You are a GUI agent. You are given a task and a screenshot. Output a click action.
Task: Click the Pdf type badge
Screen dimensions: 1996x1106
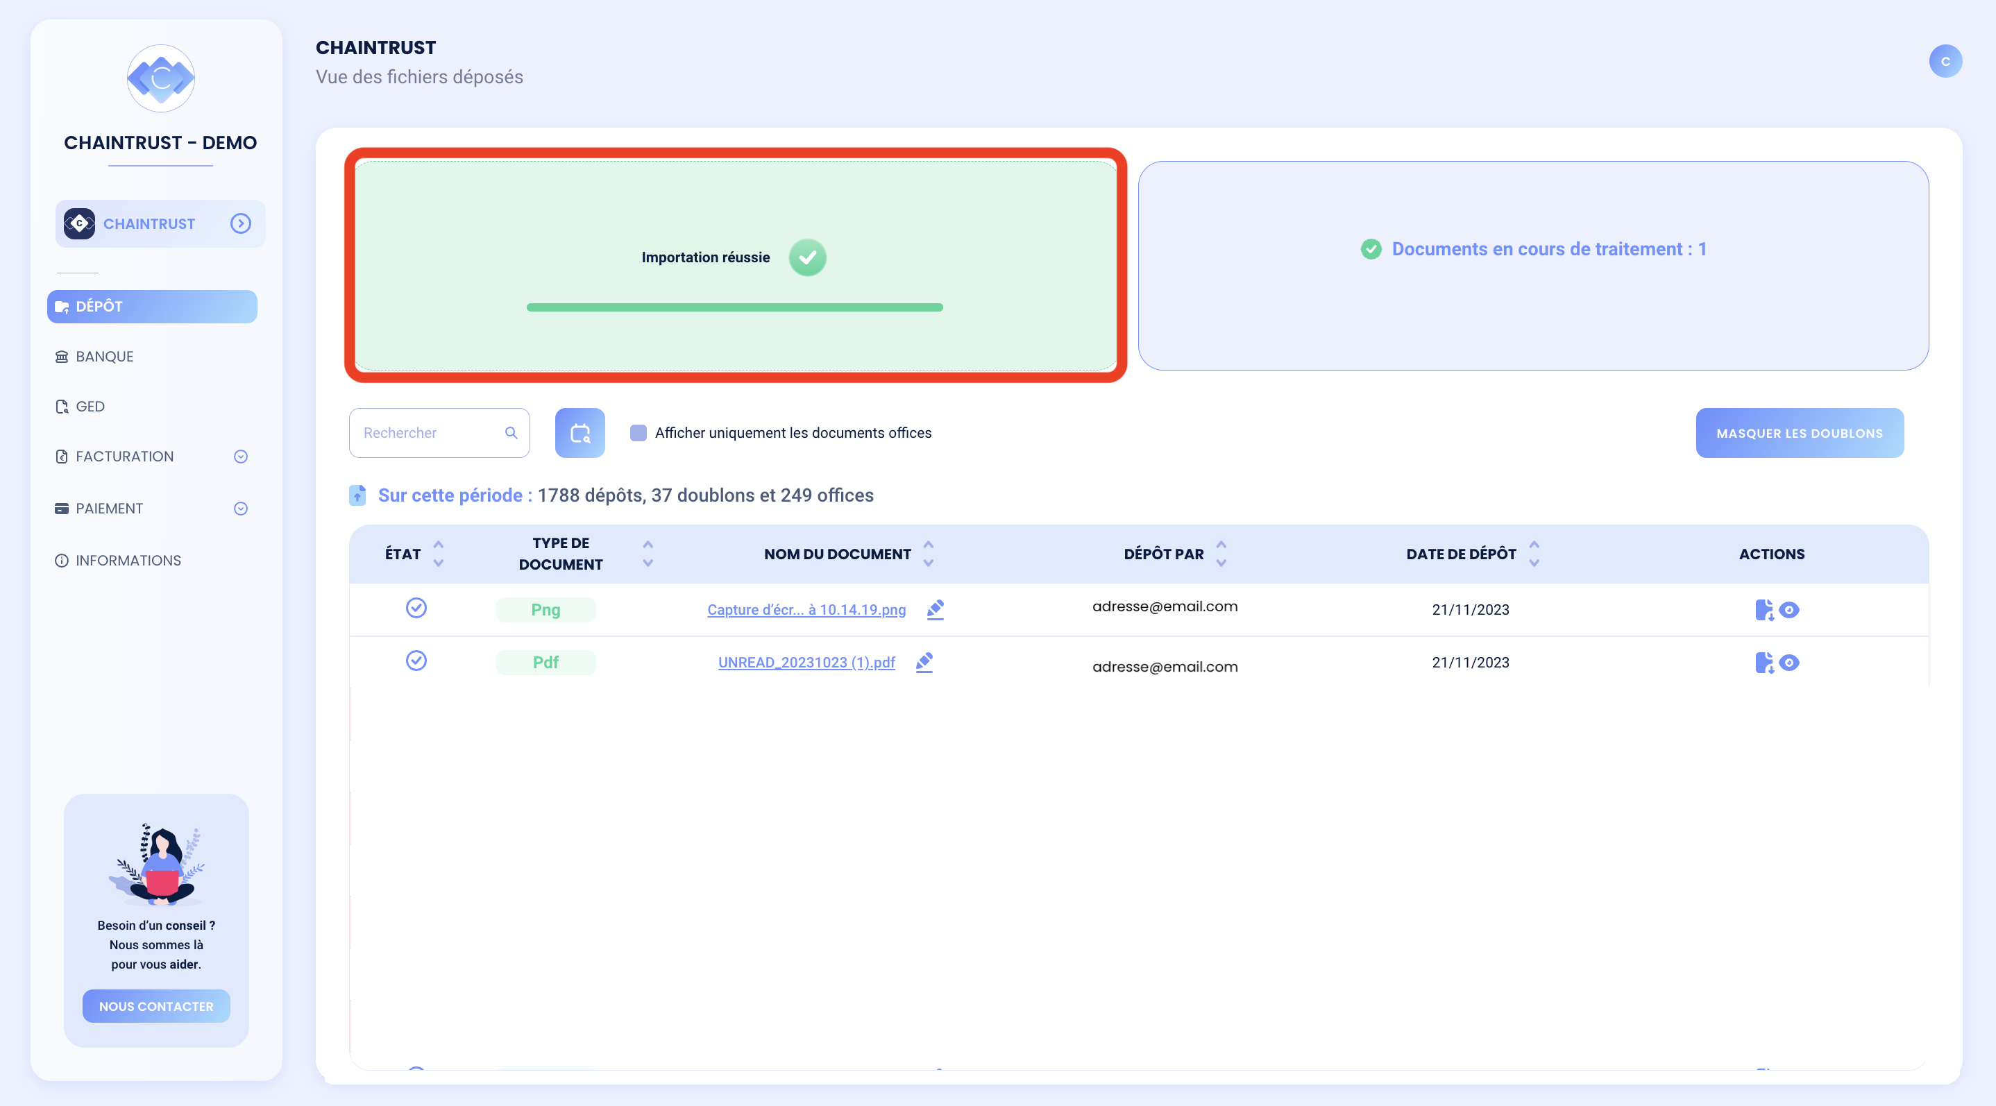(545, 662)
